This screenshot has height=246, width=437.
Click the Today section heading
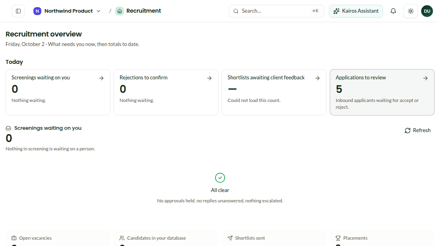click(x=14, y=62)
